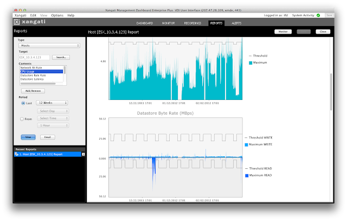Click the blue View button
This screenshot has height=221, width=347.
28,137
